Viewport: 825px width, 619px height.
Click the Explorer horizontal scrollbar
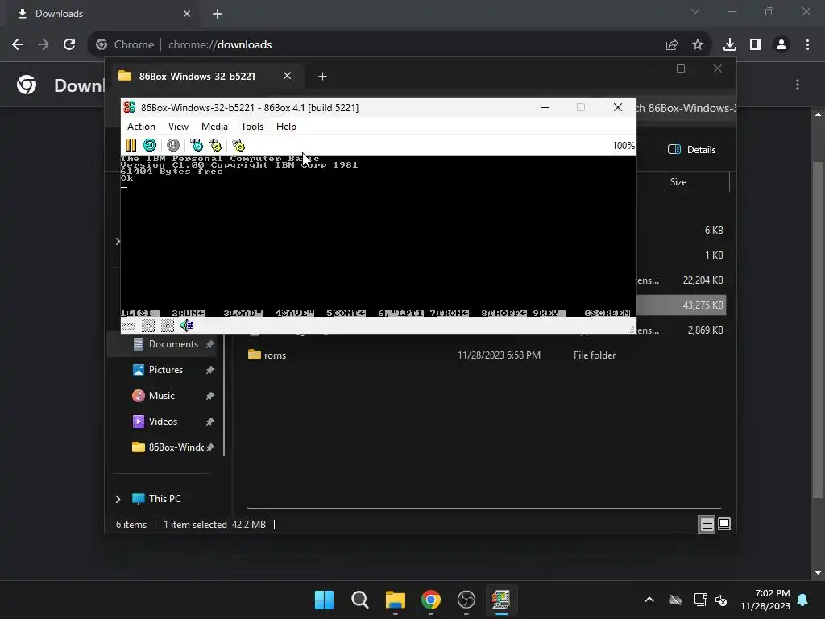(484, 509)
